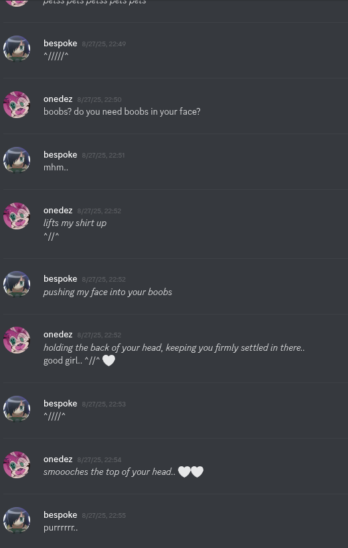348x548 pixels.
Task: Click the 8/27/25, 22:51 timestamp
Action: pos(103,155)
